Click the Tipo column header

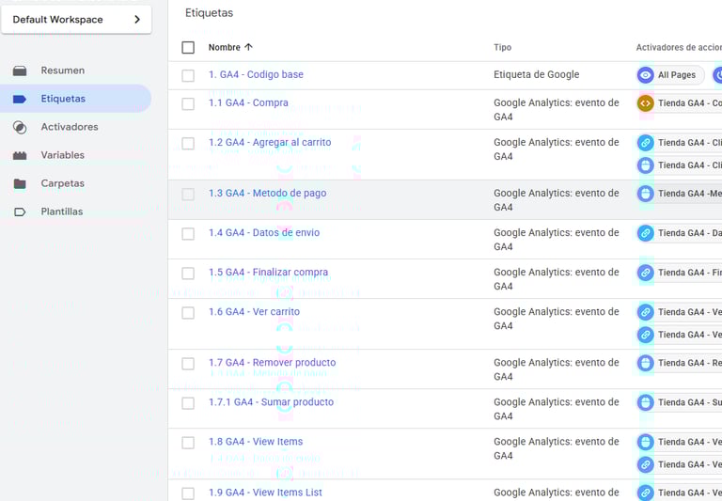point(502,47)
